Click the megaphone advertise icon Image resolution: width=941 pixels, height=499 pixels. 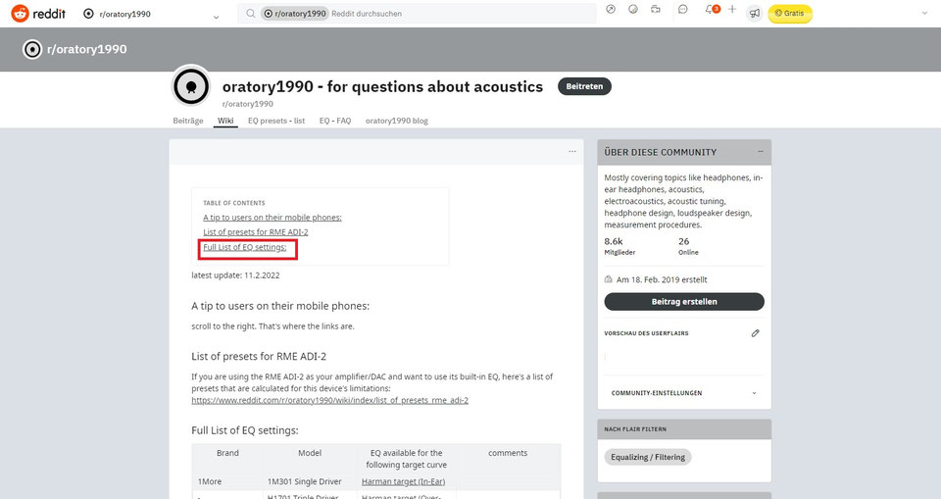point(754,14)
